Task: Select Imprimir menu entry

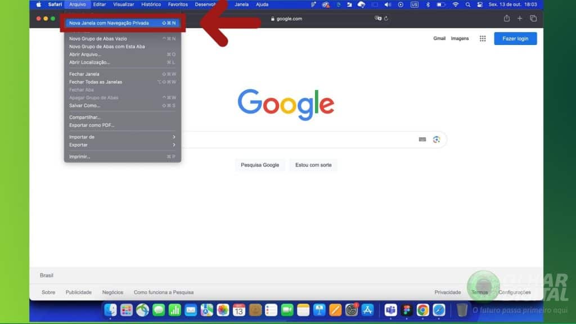Action: click(x=122, y=156)
